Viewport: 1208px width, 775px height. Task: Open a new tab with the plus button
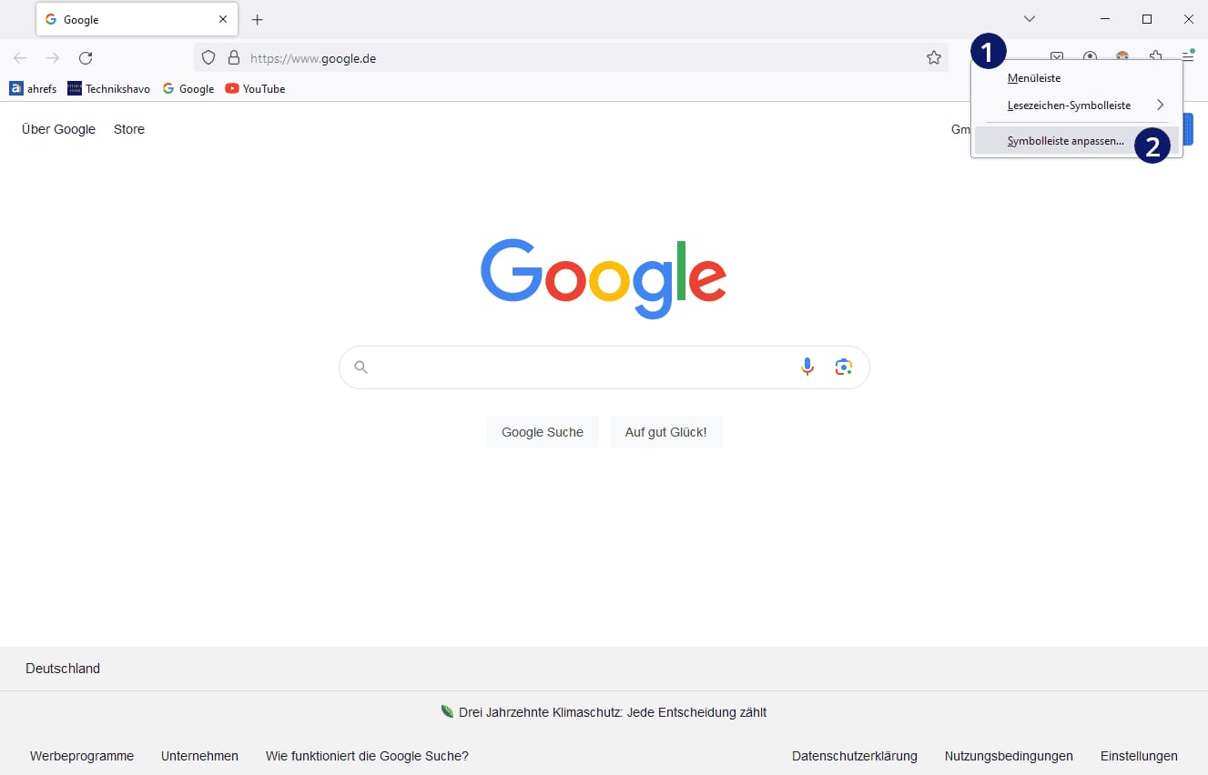point(258,19)
